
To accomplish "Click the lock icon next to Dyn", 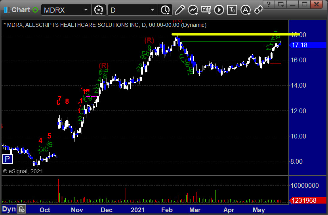I will point(21,209).
